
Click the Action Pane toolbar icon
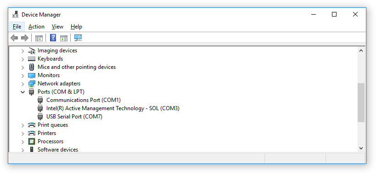pos(64,38)
